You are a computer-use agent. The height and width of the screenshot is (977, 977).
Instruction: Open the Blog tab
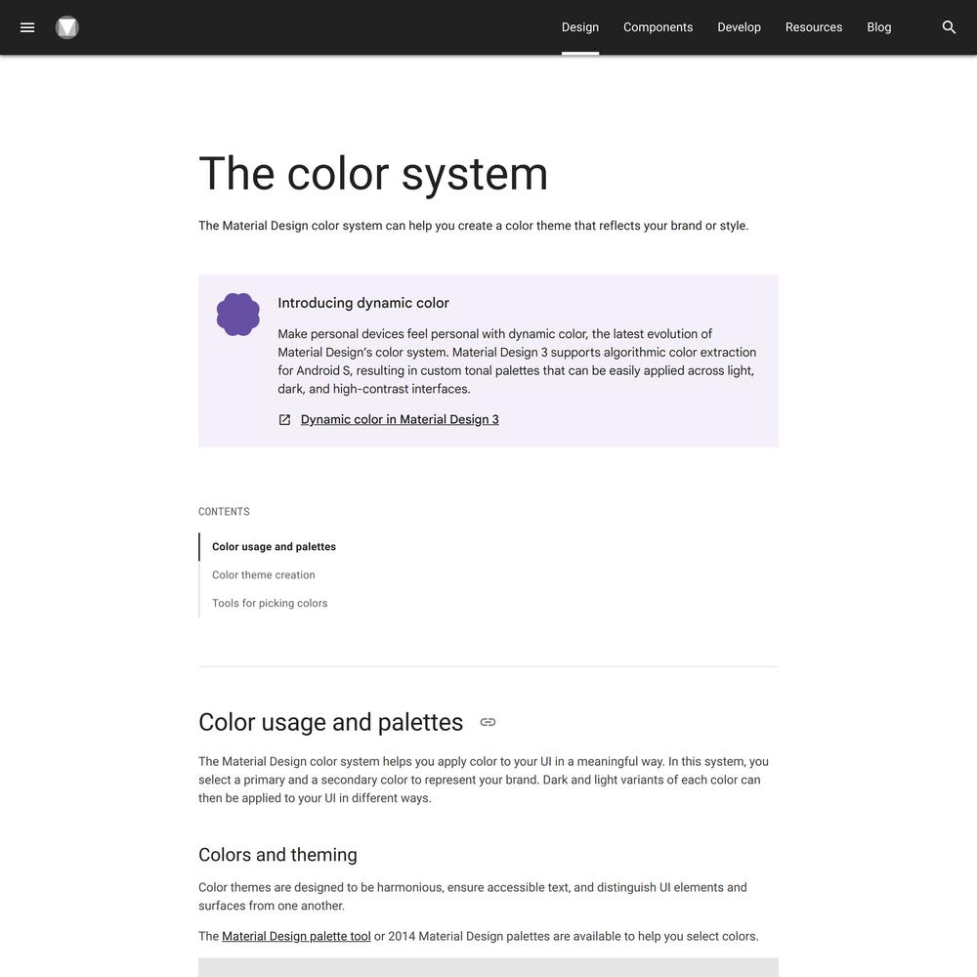click(x=879, y=27)
